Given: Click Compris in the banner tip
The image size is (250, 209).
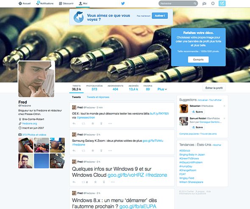Looking at the screenshot, I should [198, 60].
